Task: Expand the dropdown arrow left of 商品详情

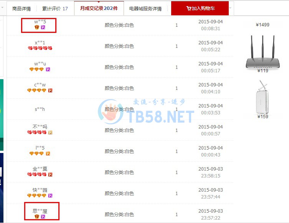Action: point(2,8)
